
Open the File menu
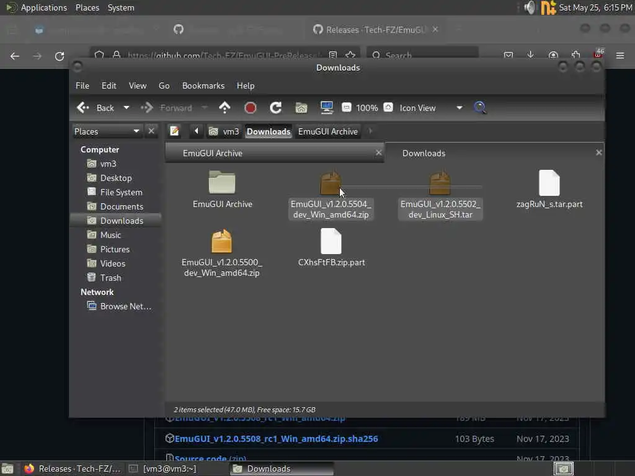(82, 86)
